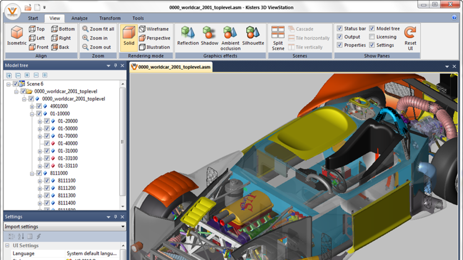Switch to Wireframe rendering mode

pyautogui.click(x=154, y=29)
